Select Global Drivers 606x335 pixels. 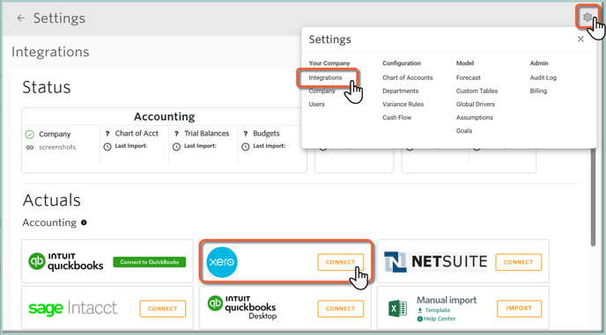coord(475,105)
